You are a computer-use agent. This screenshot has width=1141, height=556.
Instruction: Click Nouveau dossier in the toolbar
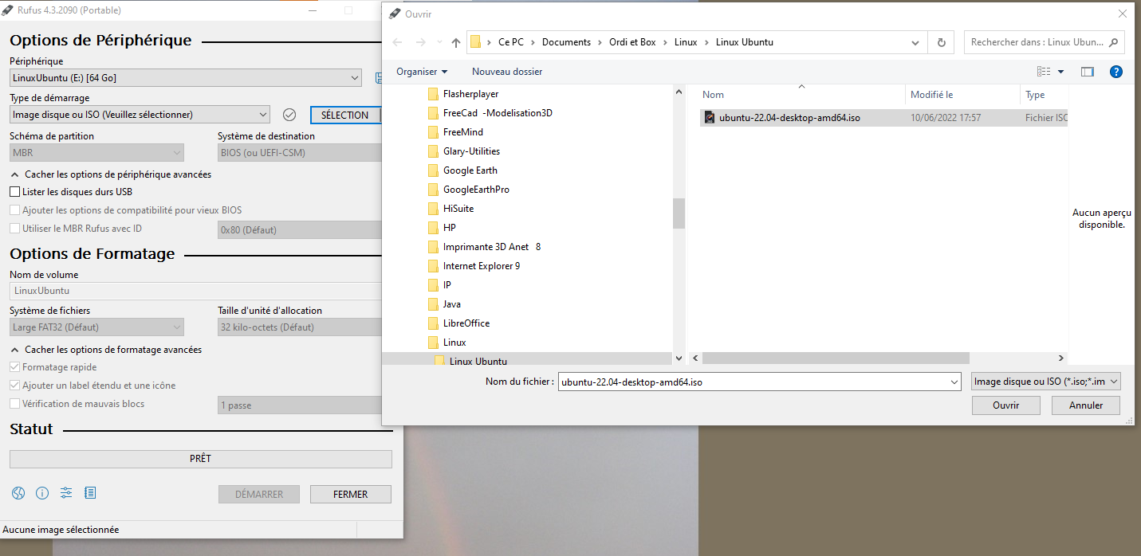pos(507,72)
